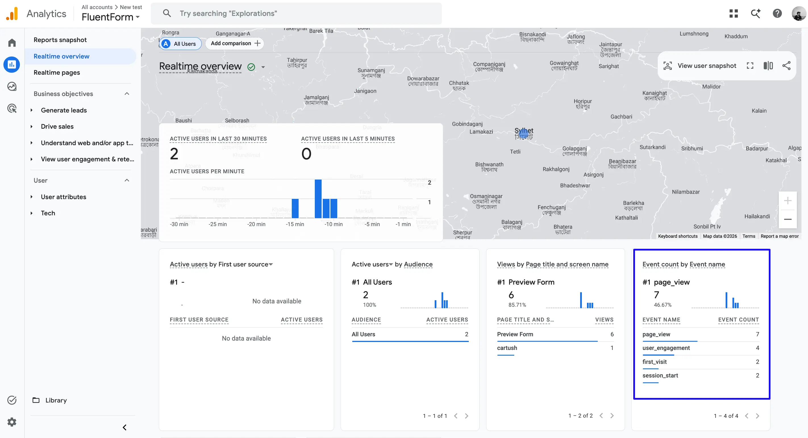Open Library in the sidebar
The width and height of the screenshot is (808, 438).
(56, 400)
